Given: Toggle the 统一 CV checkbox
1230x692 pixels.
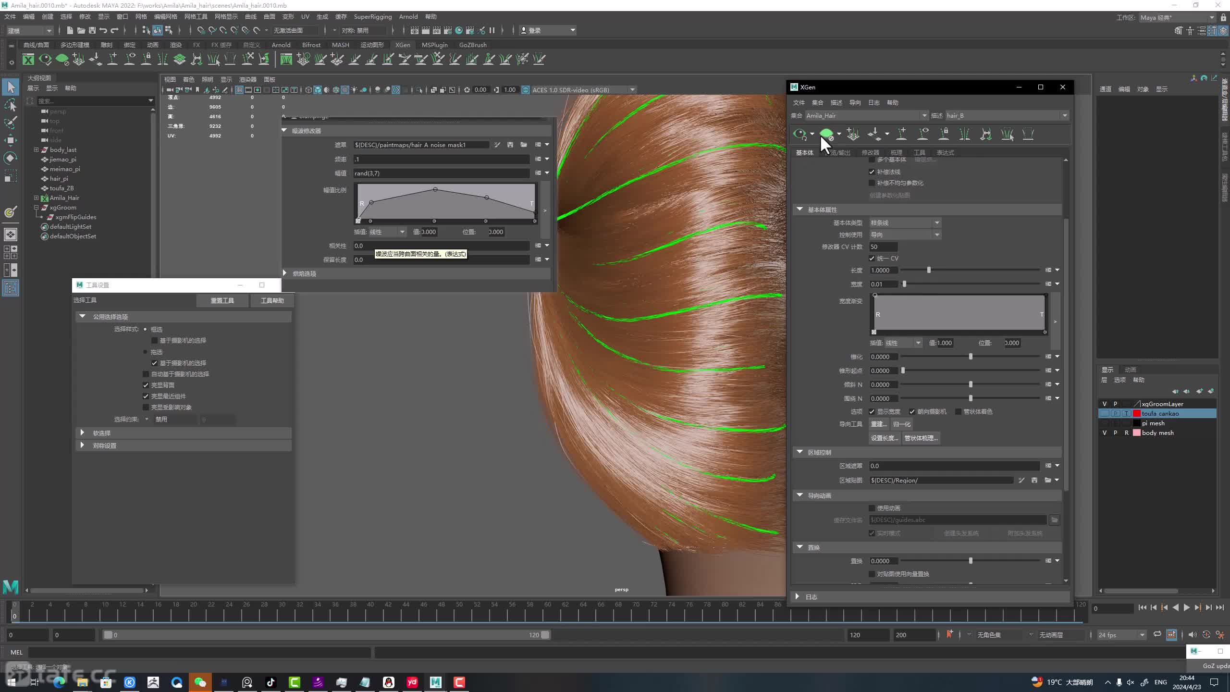Looking at the screenshot, I should [x=872, y=258].
